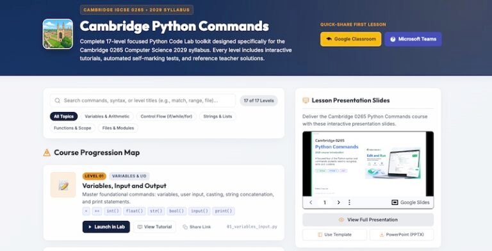
Task: Share lesson to Microsoft Teams
Action: [x=413, y=39]
